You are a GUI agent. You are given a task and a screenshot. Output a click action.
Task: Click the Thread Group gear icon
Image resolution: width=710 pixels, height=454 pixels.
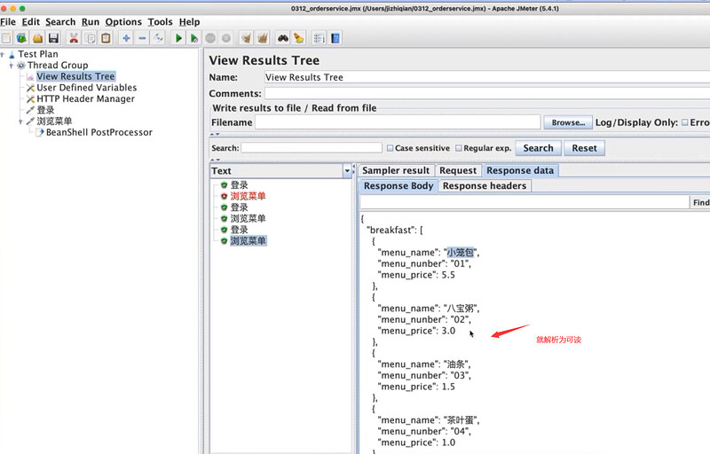[21, 66]
